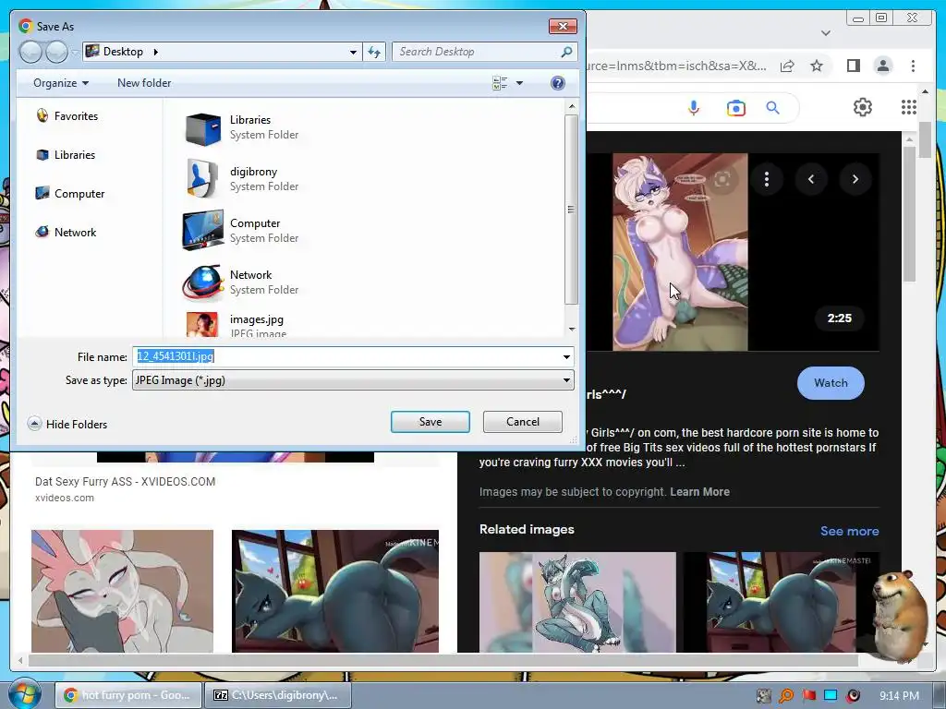Bookmark this tab with the star icon

pyautogui.click(x=817, y=66)
